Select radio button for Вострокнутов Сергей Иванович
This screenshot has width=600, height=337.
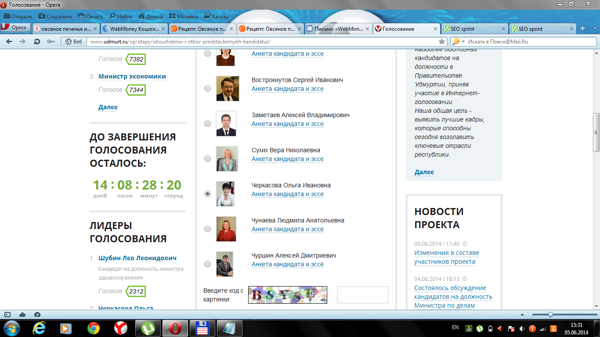[x=207, y=89]
